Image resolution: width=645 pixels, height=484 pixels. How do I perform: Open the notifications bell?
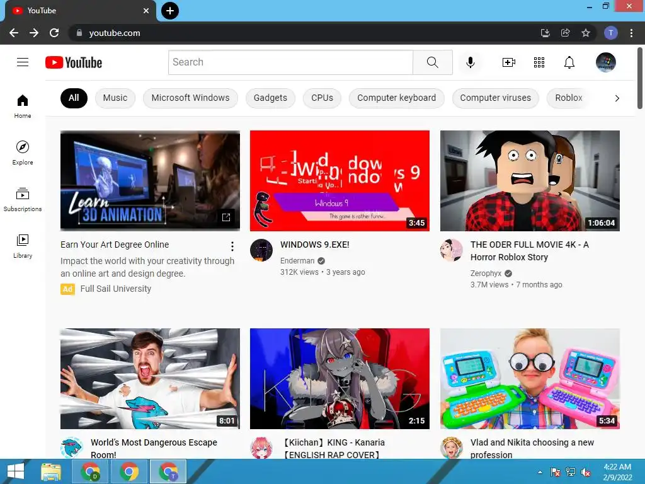point(569,62)
